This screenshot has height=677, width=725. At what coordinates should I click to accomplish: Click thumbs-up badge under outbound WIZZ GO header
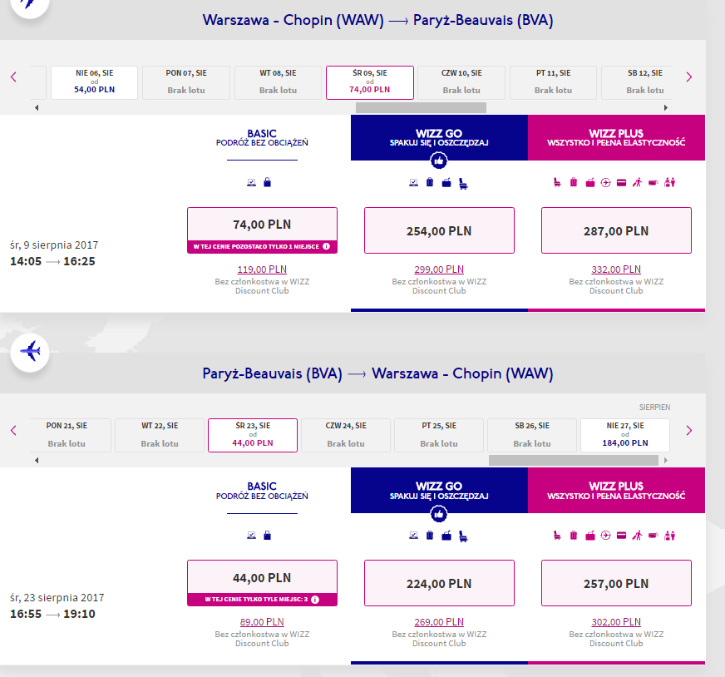coord(439,161)
